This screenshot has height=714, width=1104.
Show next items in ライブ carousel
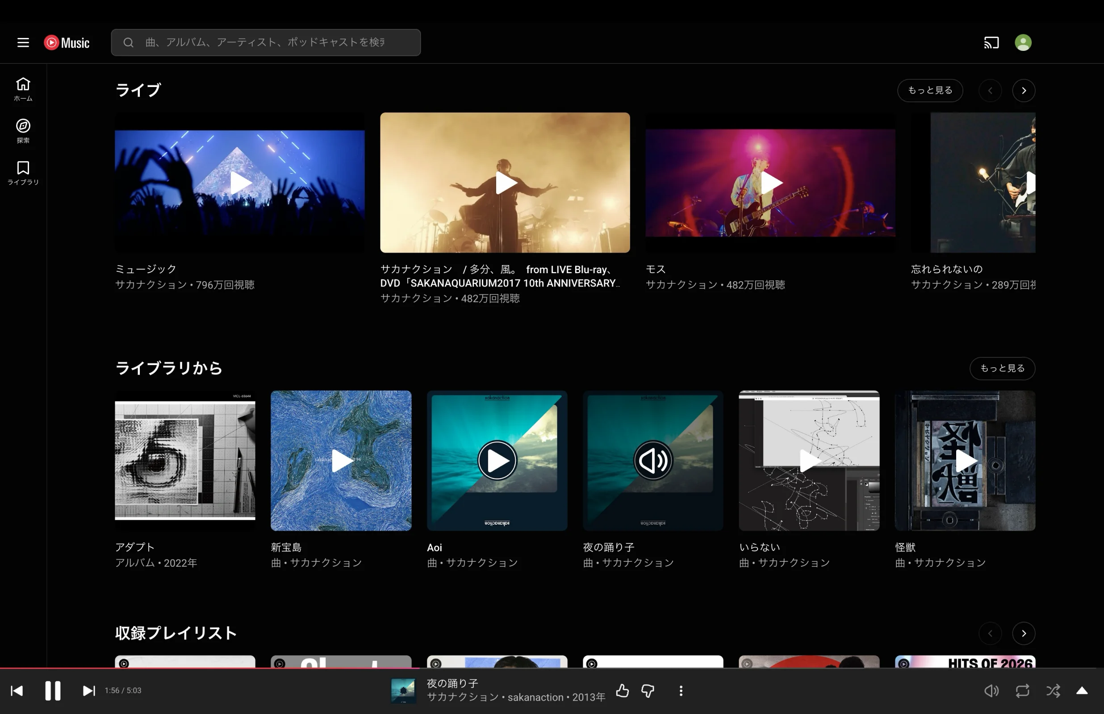tap(1024, 91)
